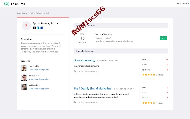
Task: Click Lynch willy's profile photo
Action: [x=24, y=68]
